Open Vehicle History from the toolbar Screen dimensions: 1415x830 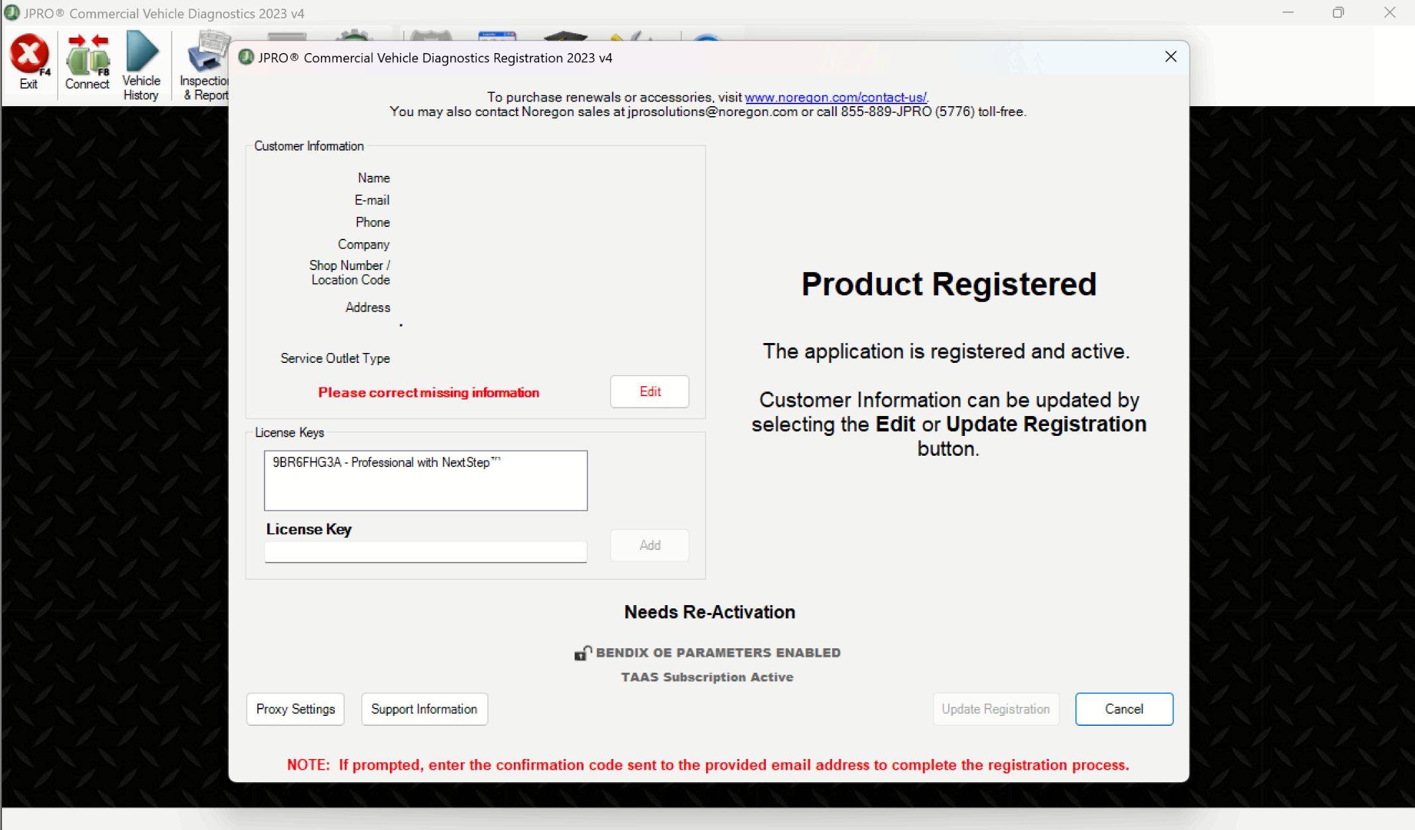click(x=141, y=66)
